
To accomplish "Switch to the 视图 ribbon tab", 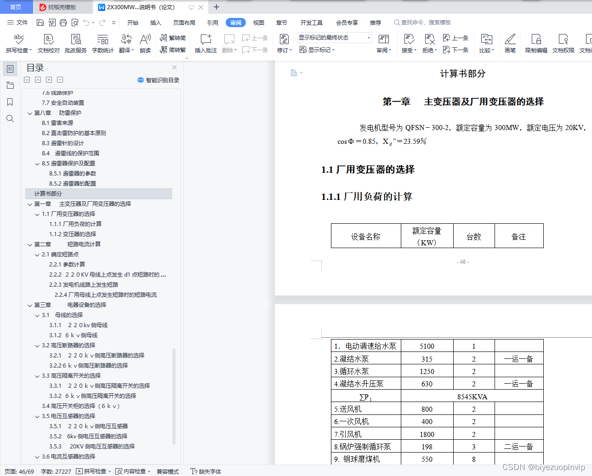I will [x=259, y=23].
